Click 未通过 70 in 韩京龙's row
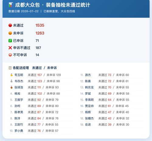 coord(105,87)
